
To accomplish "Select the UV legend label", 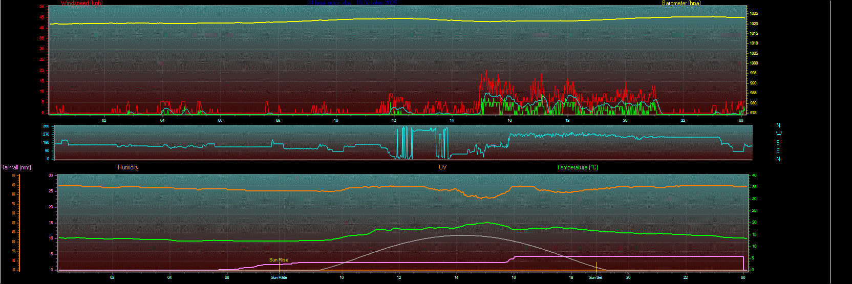I will tap(442, 167).
